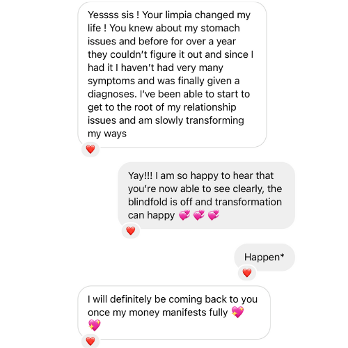
Task: Click sparkling heart emoji after 'manifests fully'
Action: (x=237, y=312)
